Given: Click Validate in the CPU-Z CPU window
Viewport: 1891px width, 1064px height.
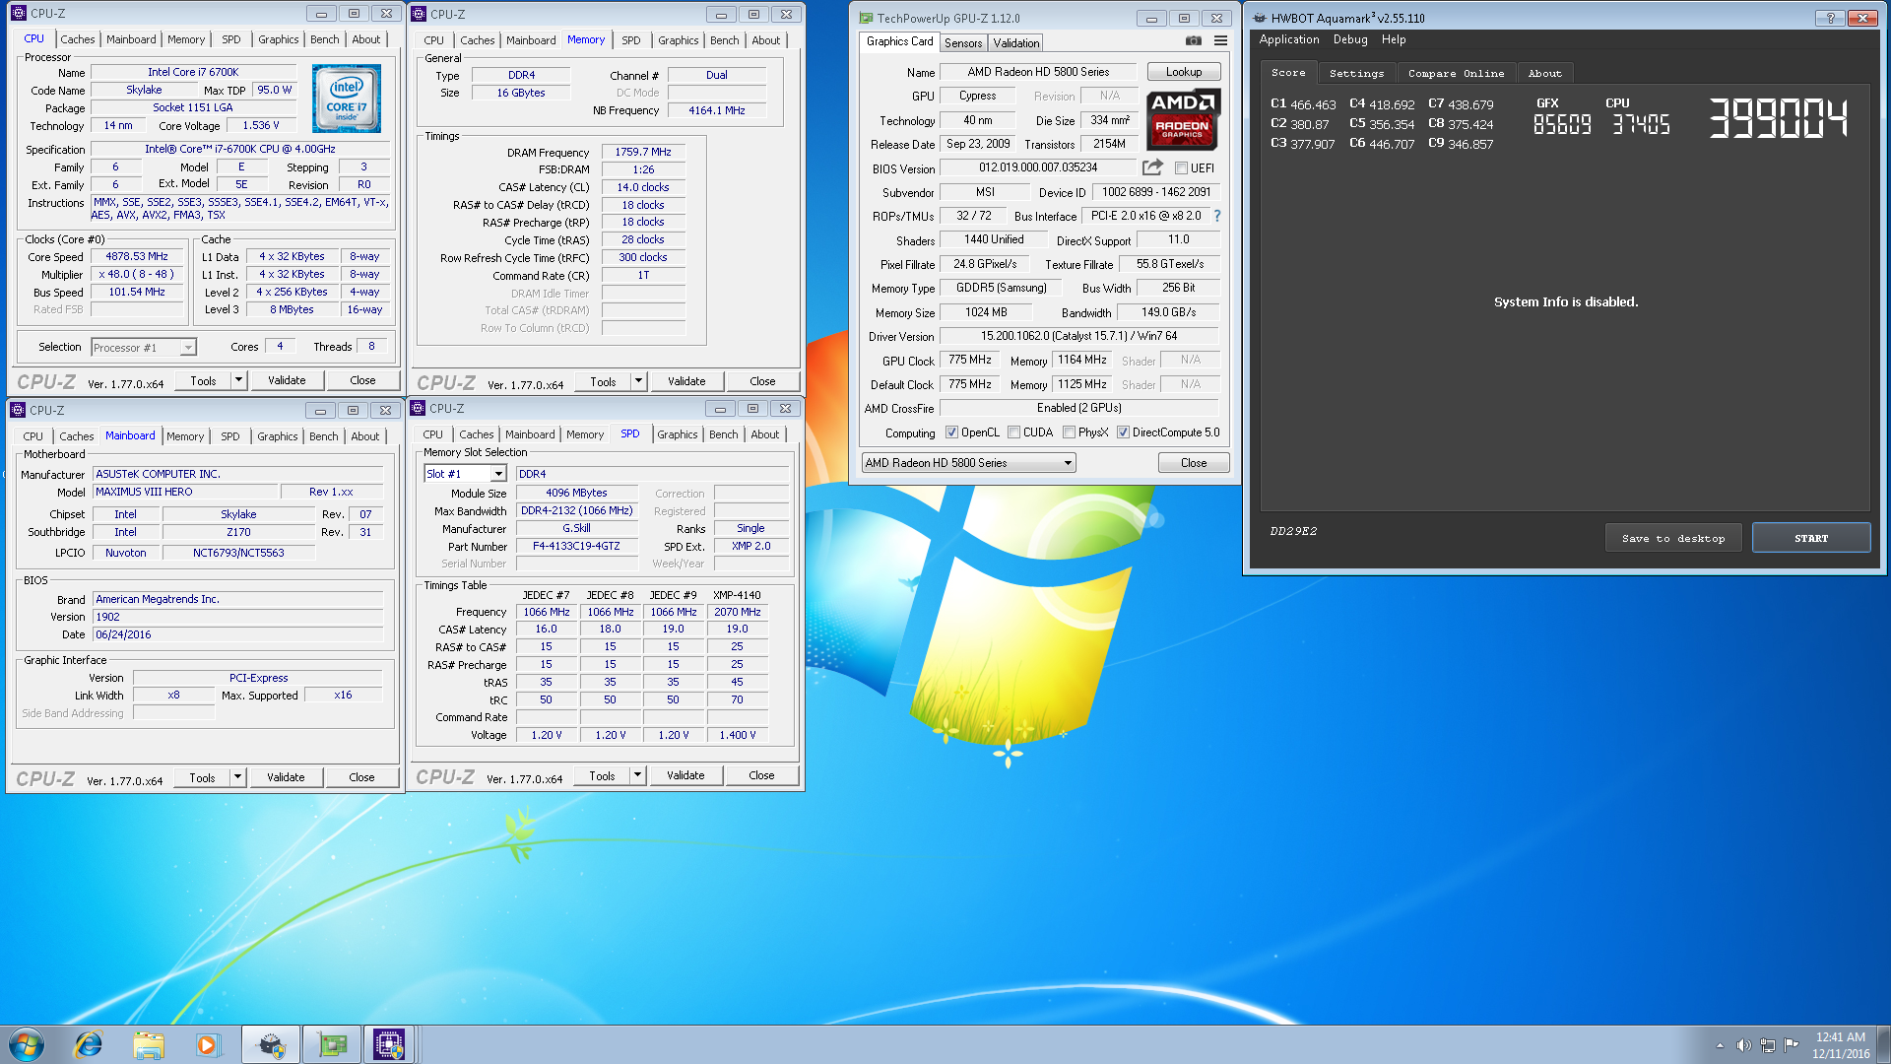Looking at the screenshot, I should pyautogui.click(x=287, y=380).
